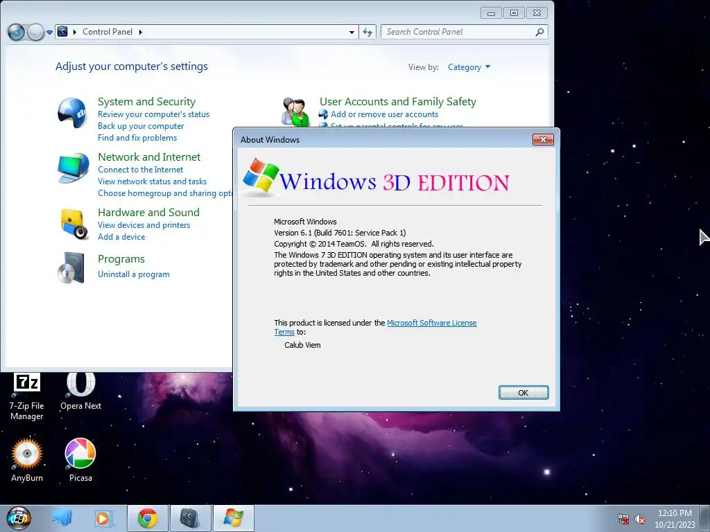
Task: Go forward in Control Panel
Action: click(x=35, y=32)
